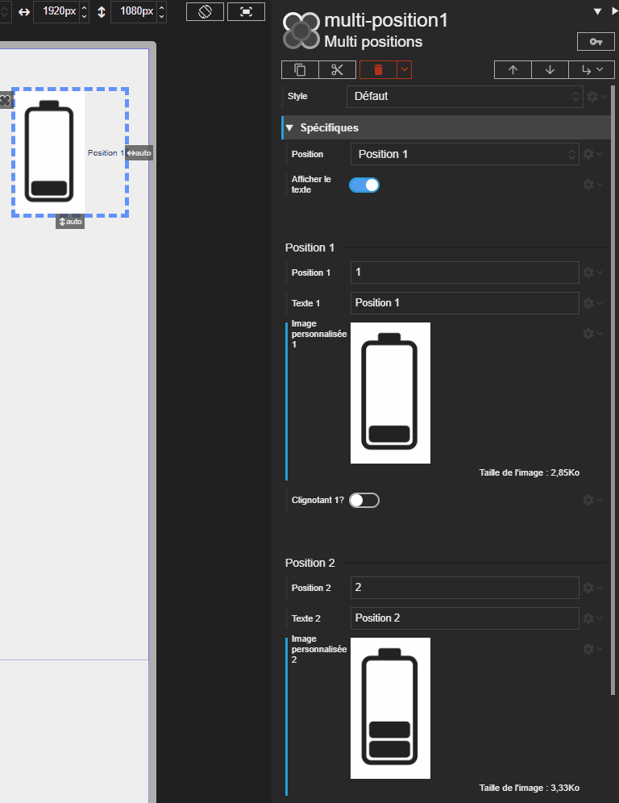Move widget down with down arrow
The height and width of the screenshot is (803, 619).
[550, 70]
